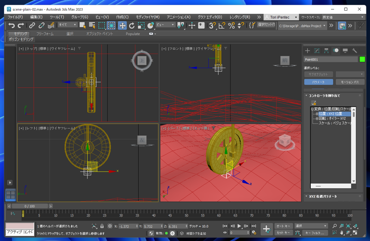Select the Select Object tool icon
This screenshot has width=370, height=241.
point(83,25)
